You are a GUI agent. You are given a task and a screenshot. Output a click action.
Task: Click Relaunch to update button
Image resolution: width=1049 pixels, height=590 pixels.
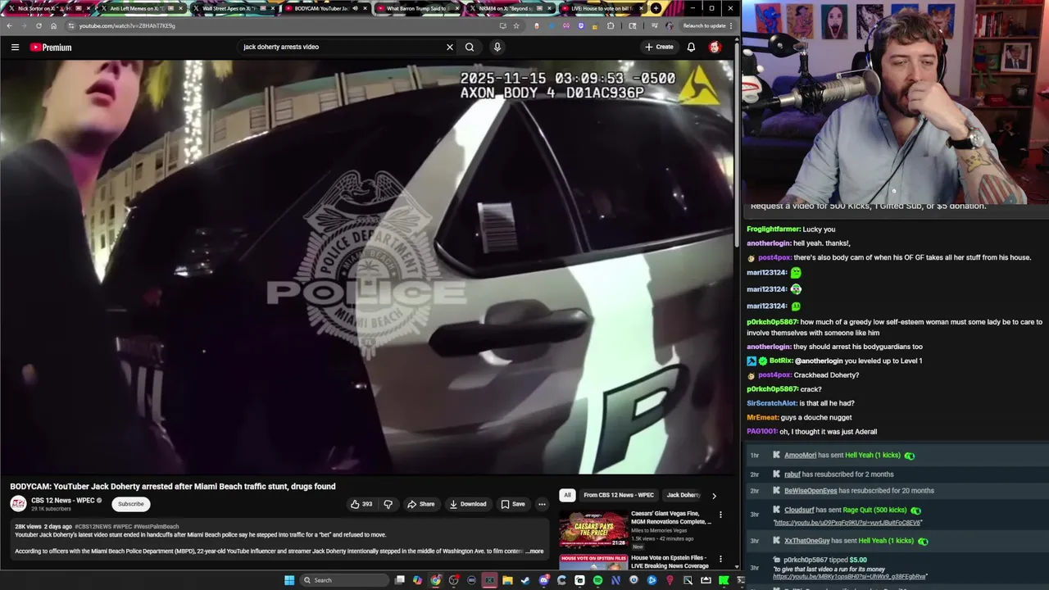(706, 25)
